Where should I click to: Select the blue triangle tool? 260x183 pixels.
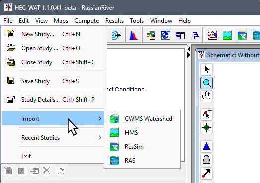[x=206, y=147]
